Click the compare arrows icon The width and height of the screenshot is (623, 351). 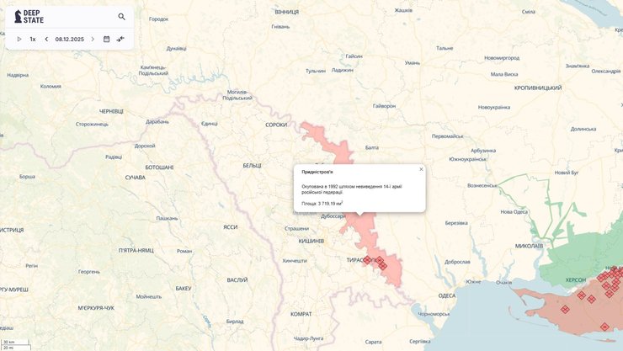(x=120, y=39)
